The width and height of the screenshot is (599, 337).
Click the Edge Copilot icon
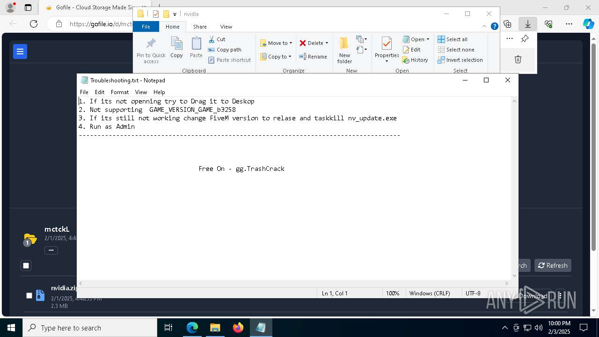pos(588,24)
